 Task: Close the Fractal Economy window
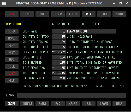coord(127,3)
